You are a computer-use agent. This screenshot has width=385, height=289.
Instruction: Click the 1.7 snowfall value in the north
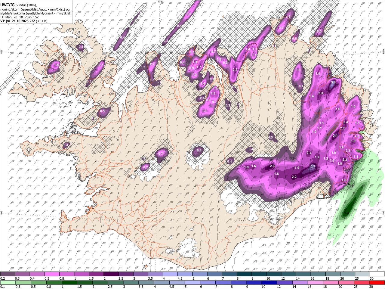tap(199, 67)
